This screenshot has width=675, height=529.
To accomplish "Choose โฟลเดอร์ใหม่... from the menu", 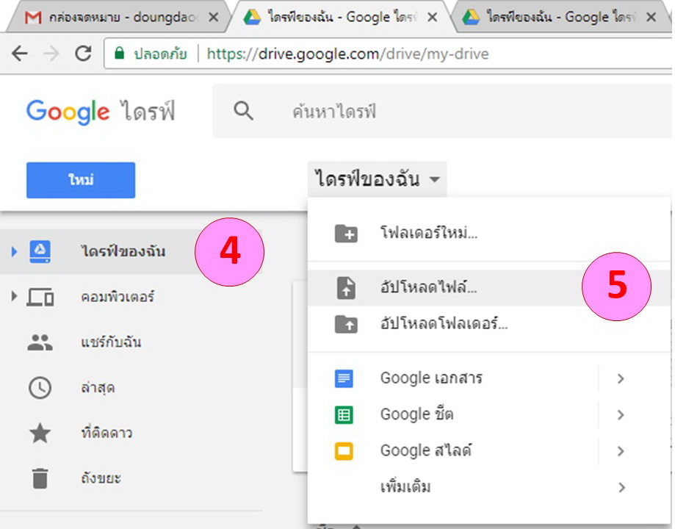I will coord(489,234).
